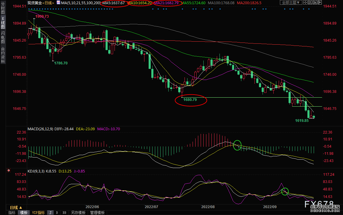Viewport: 343px width, 215px height.
Task: Click the 另存模板 button
Action: pyautogui.click(x=78, y=213)
